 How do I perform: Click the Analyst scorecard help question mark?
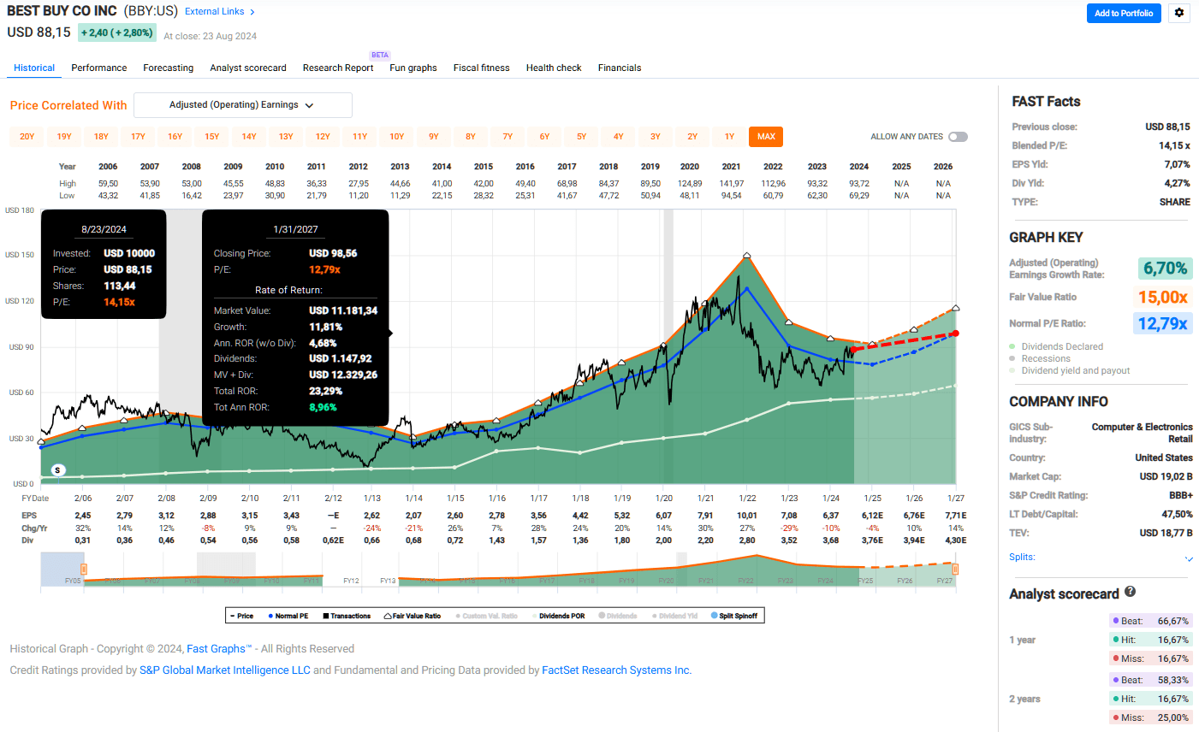1130,592
